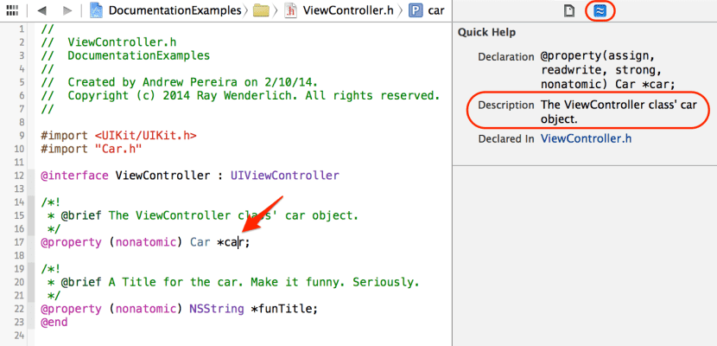Click the yellow folder breadcrumb icon
The image size is (717, 346).
260,11
